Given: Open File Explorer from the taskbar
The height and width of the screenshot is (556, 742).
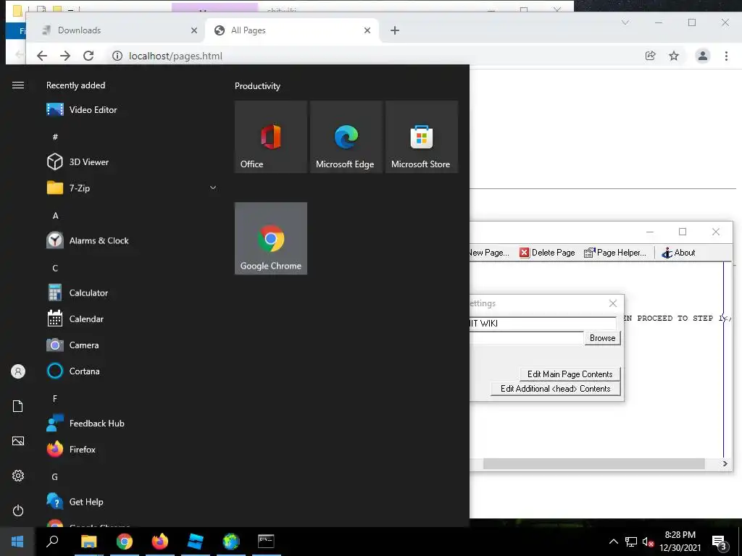Looking at the screenshot, I should coord(88,542).
